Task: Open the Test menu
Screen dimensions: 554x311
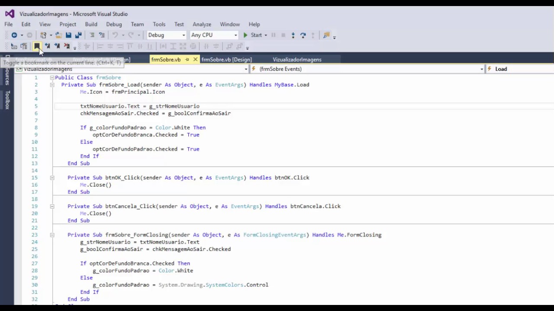Action: coord(179,24)
